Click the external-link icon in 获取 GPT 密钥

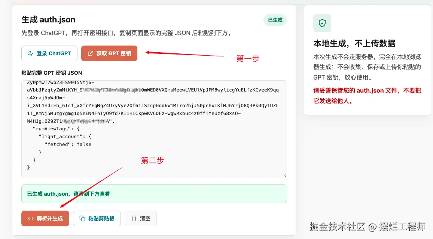pos(90,53)
